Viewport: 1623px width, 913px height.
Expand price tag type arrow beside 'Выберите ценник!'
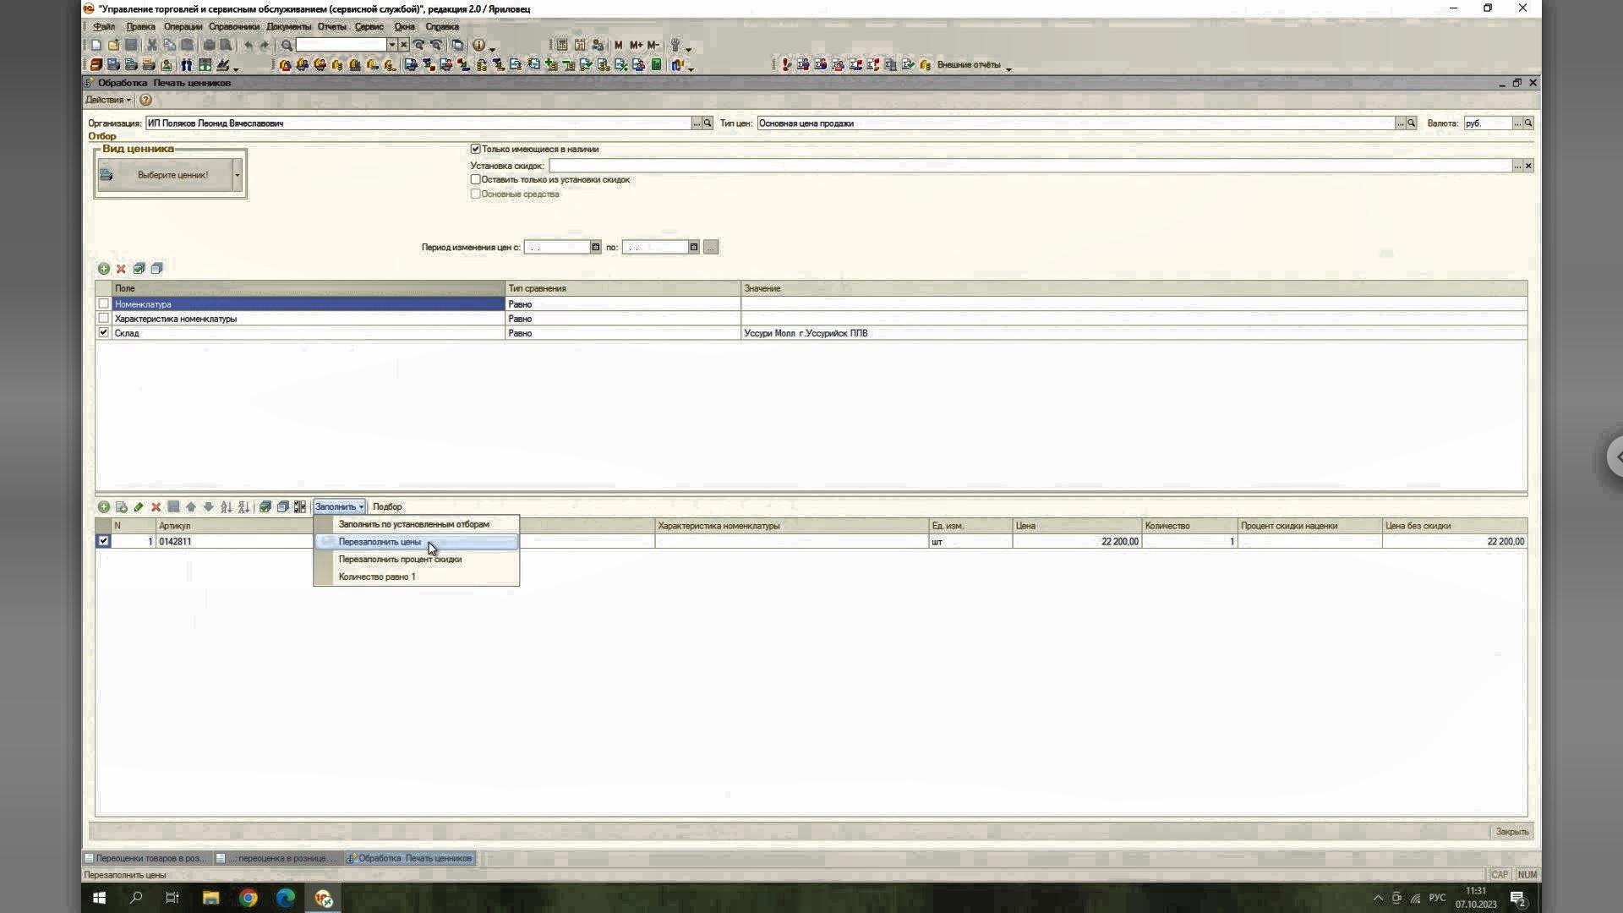click(238, 175)
